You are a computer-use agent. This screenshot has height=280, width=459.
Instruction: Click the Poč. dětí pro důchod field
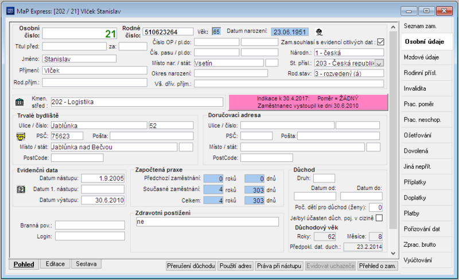pos(376,207)
